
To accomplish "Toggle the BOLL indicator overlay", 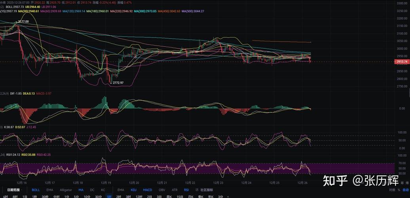I will (x=36, y=190).
